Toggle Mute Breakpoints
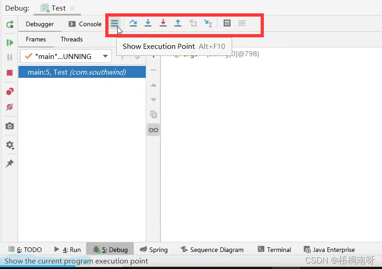Screen dimensions: 382x269 click(10, 107)
